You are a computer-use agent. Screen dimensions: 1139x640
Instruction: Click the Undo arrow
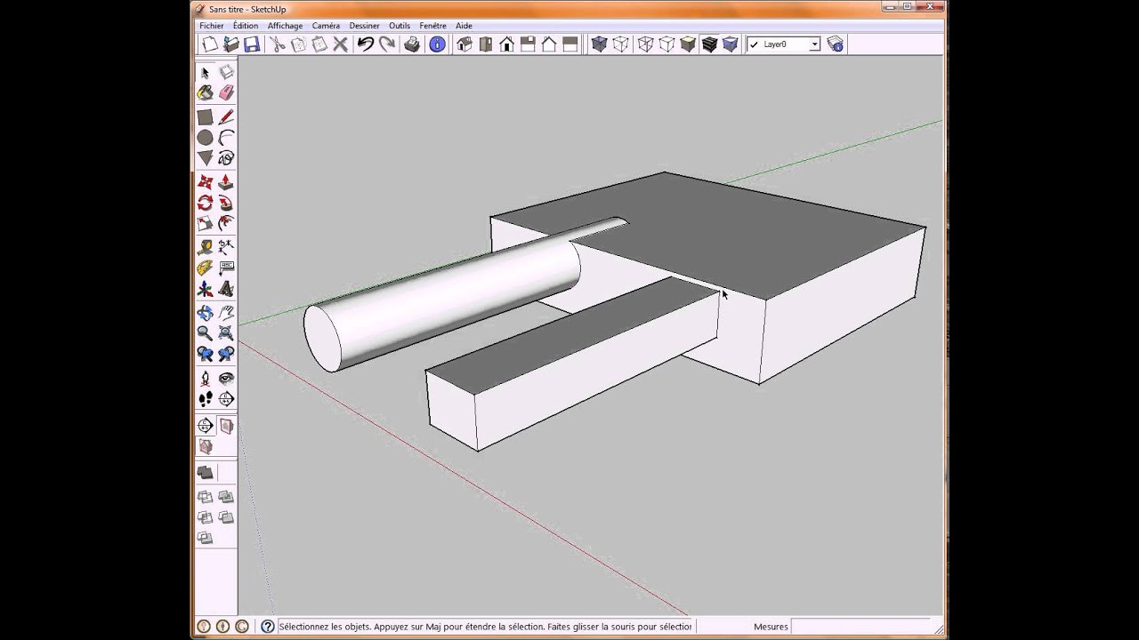coord(366,44)
